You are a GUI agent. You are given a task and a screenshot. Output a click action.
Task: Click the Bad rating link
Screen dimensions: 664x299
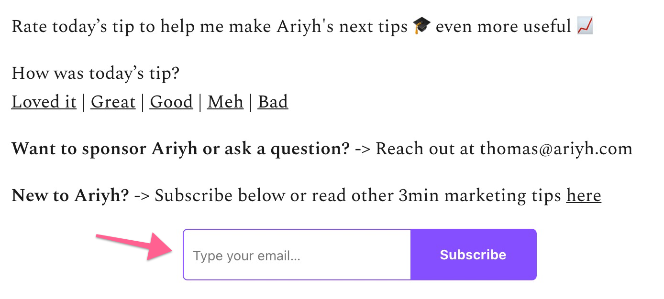click(273, 102)
